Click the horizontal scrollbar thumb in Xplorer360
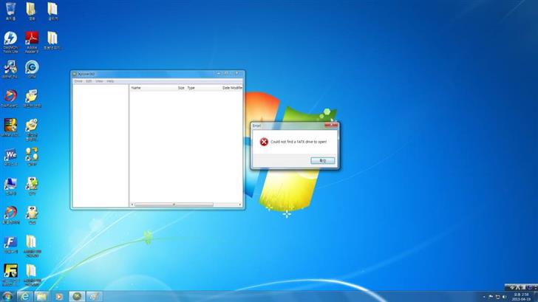The width and height of the screenshot is (538, 302). click(174, 205)
